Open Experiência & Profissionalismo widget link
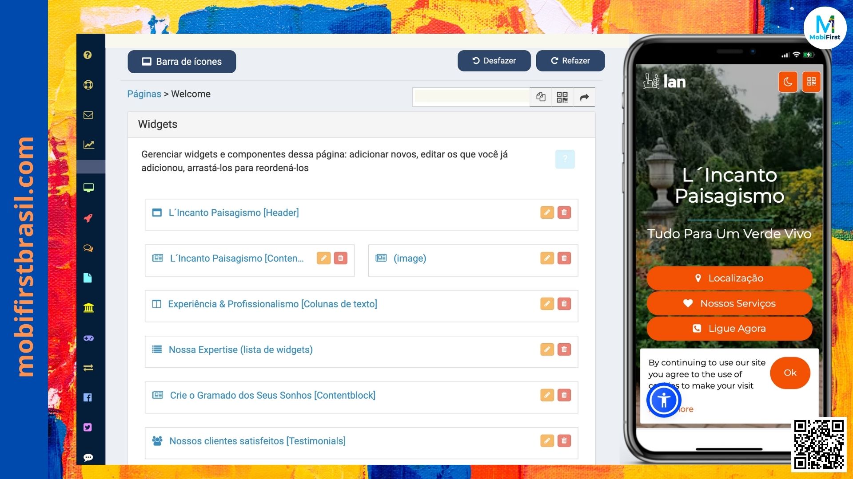This screenshot has height=479, width=853. pyautogui.click(x=272, y=304)
